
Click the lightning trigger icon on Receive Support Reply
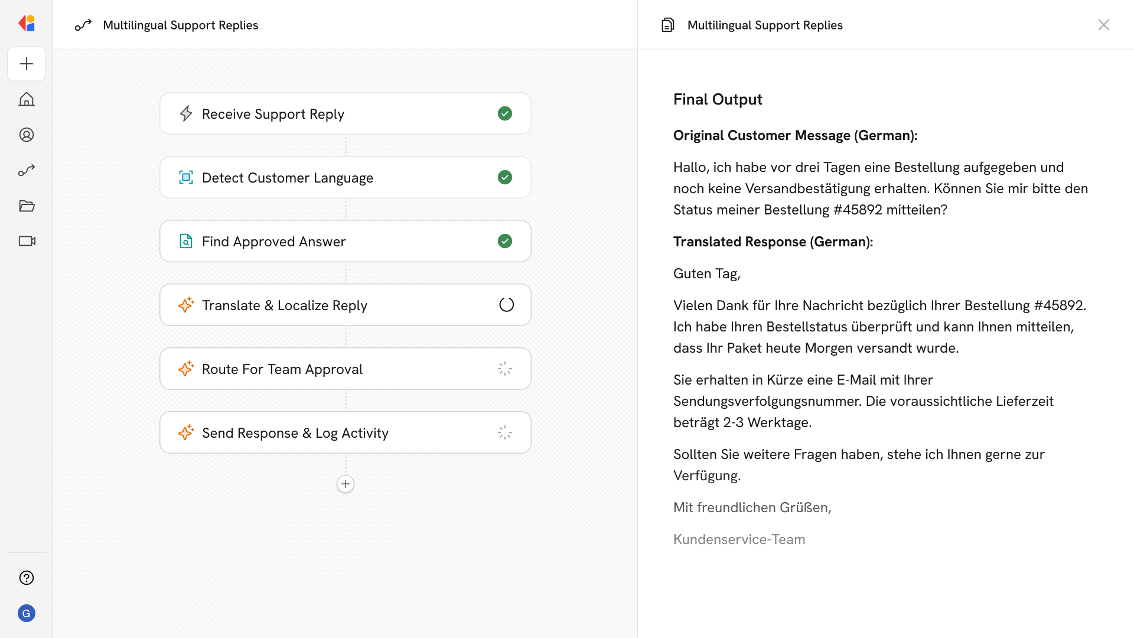coord(186,113)
